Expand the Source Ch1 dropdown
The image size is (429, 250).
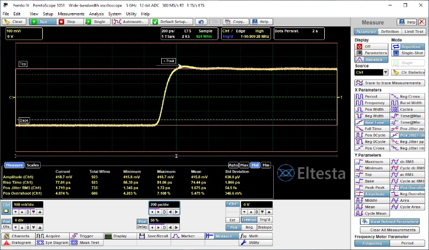[385, 72]
